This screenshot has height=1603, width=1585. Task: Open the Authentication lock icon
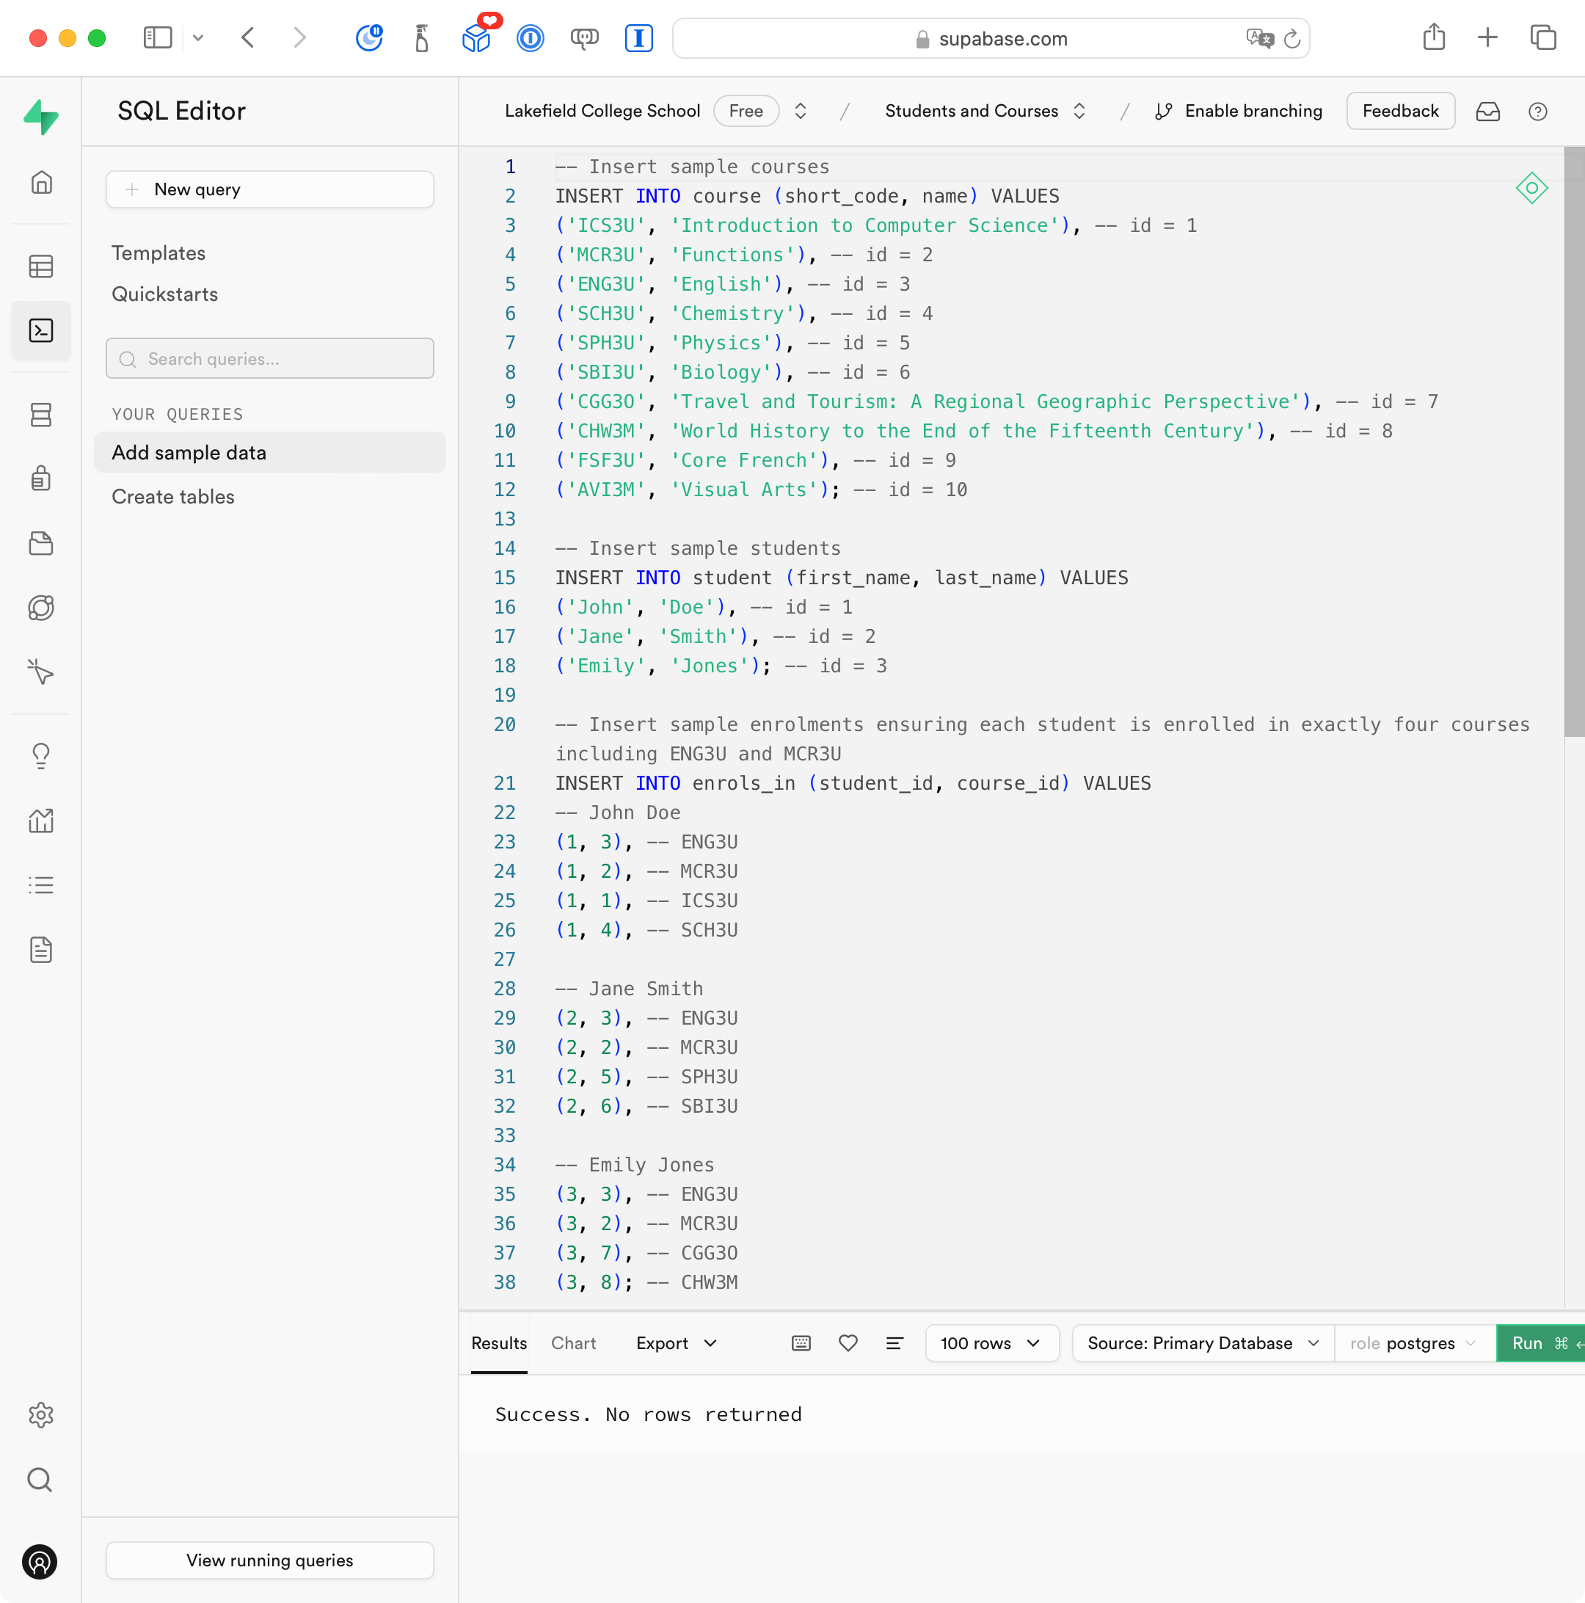[40, 479]
